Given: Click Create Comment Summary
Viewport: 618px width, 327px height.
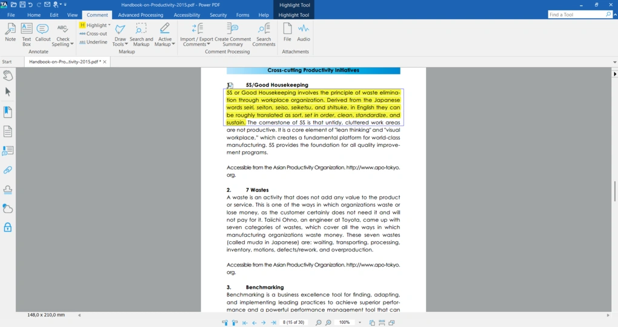Looking at the screenshot, I should [x=233, y=34].
